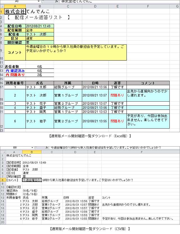Select cell A1 株式会社 in Excel version
This screenshot has width=180, height=234.
15,11
